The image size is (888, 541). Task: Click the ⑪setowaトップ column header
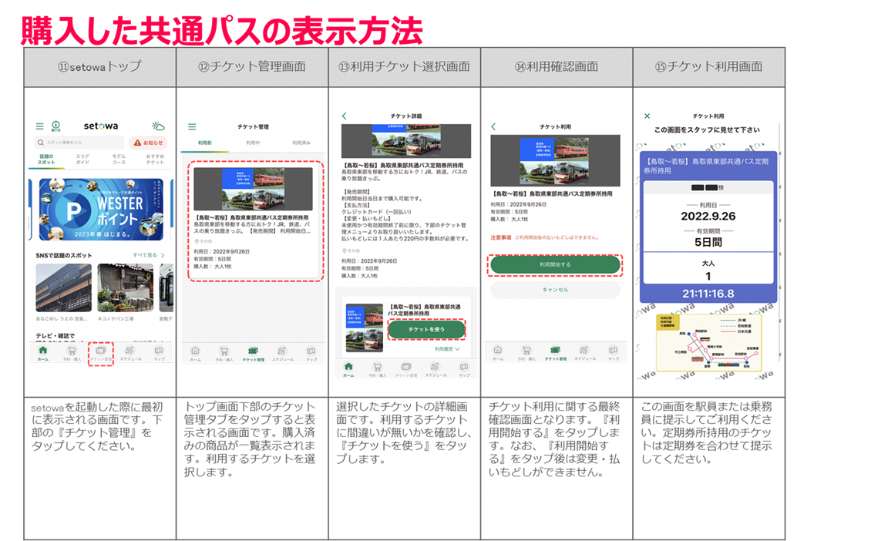click(x=99, y=67)
